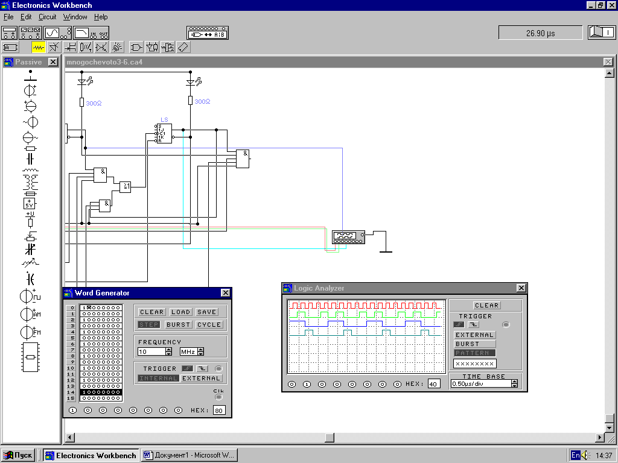
Task: Open the control switches parts bin icon
Action: pos(86,48)
